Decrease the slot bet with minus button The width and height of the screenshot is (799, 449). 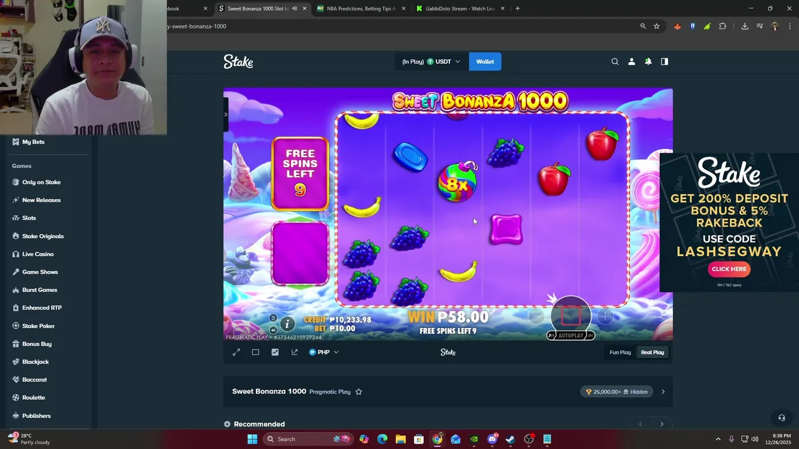pos(536,317)
